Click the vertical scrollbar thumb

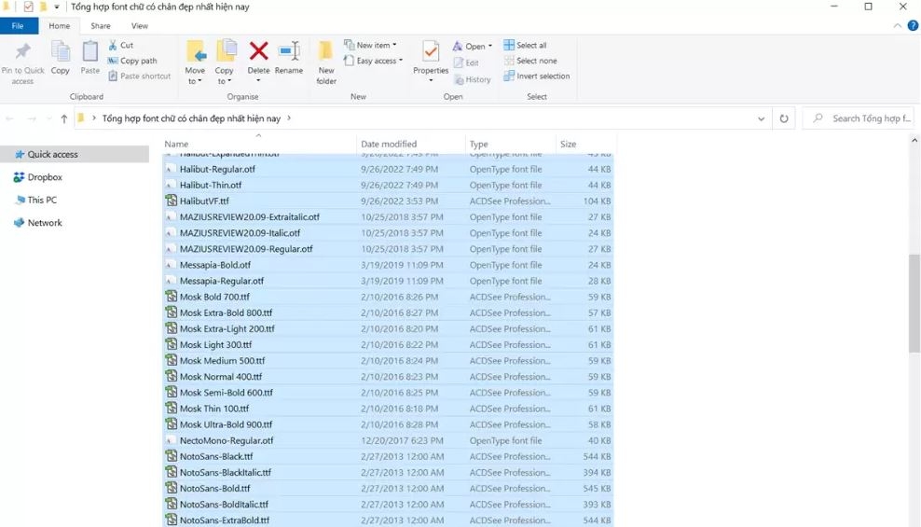(x=914, y=303)
